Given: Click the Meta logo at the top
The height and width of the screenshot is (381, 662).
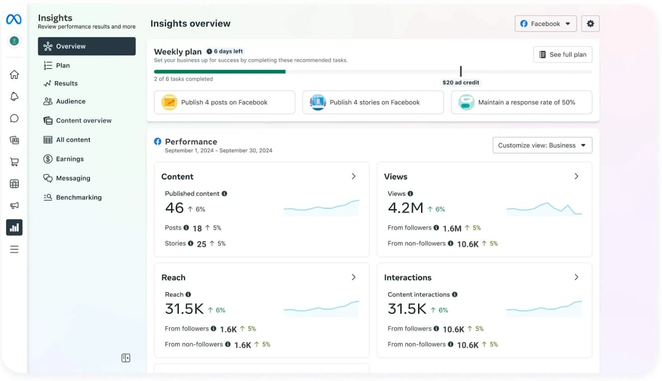Looking at the screenshot, I should pos(14,19).
